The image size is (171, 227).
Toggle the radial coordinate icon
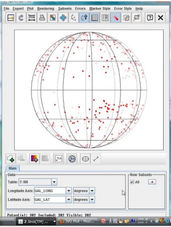(72, 158)
